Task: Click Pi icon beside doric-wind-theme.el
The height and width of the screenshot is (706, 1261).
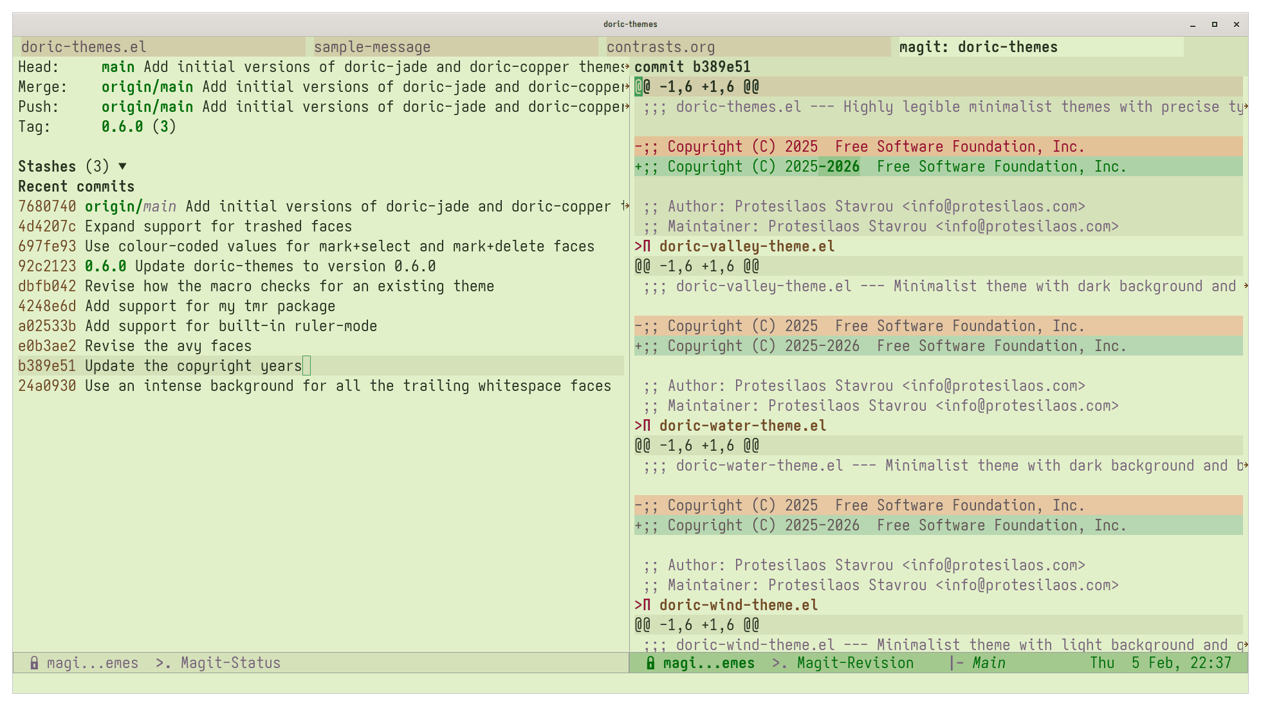Action: 647,605
